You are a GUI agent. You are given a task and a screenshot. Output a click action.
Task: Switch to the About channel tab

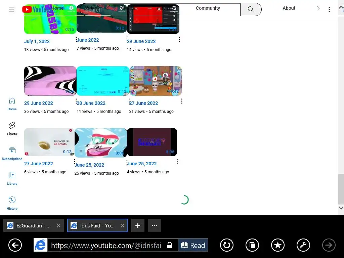(x=289, y=8)
